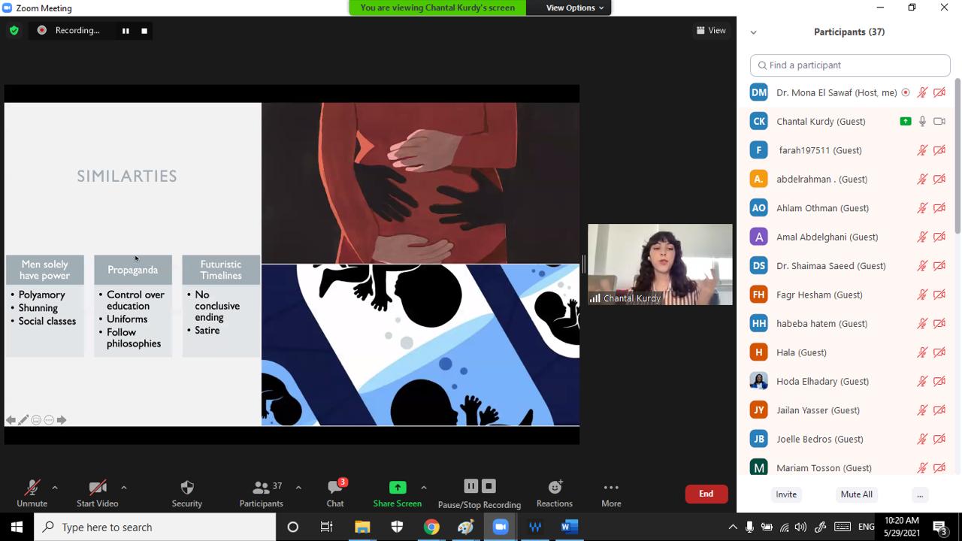962x541 pixels.
Task: Click the Find a participant search field
Action: click(850, 65)
